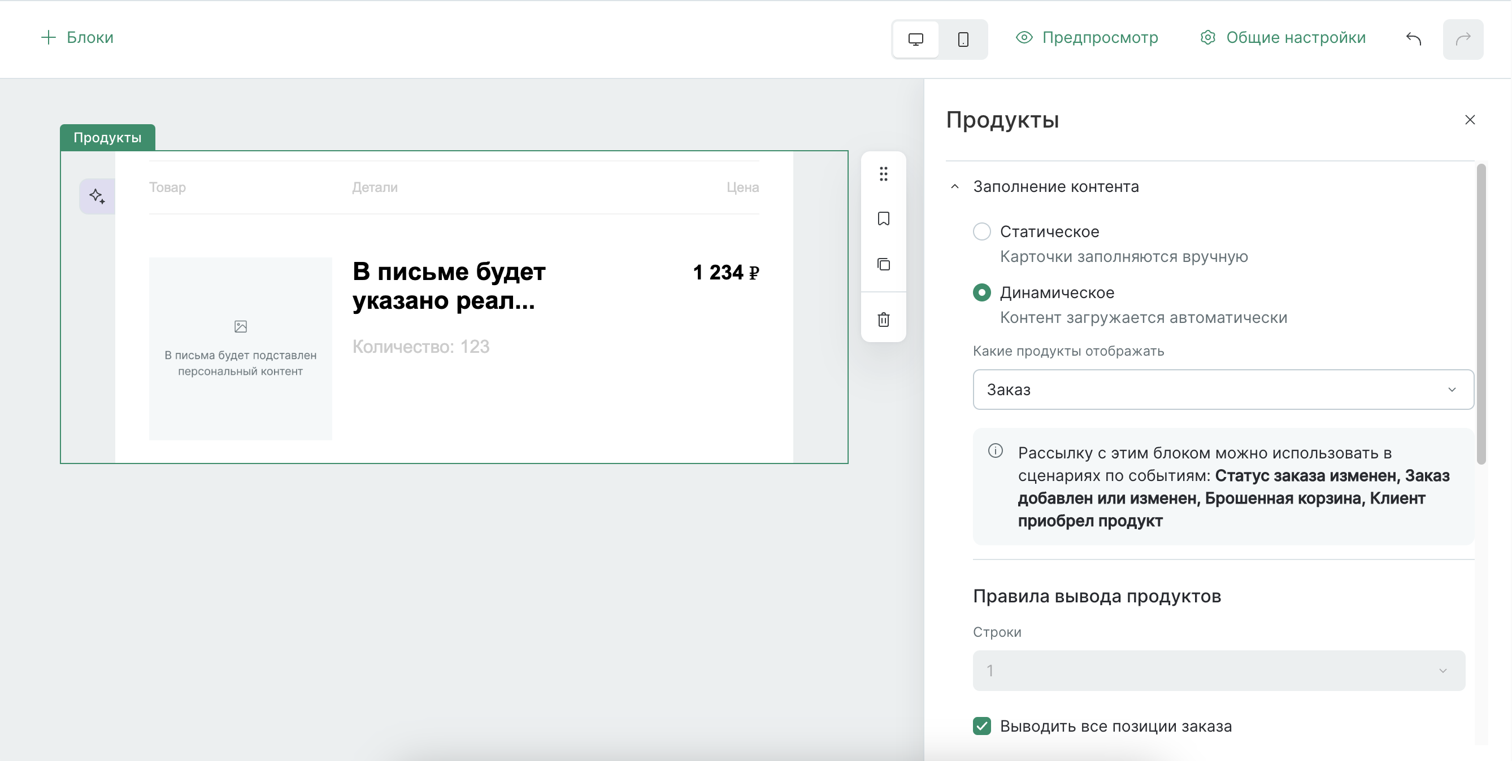The height and width of the screenshot is (761, 1512).
Task: Undo the last action
Action: 1413,40
